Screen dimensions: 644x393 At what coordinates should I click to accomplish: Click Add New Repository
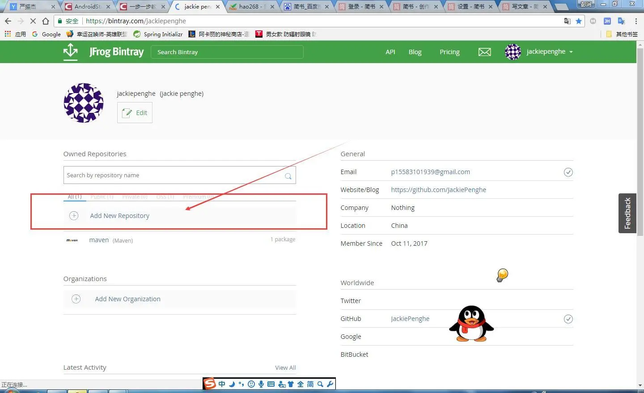(119, 216)
